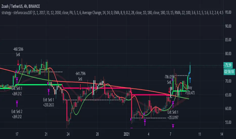Screen dimensions: 236x139
Task: Click the Exit Sell 1 +269.212 label
Action: 17,91
